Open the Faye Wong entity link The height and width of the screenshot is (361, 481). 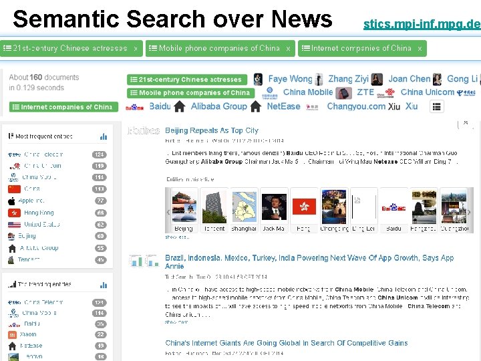(x=290, y=79)
